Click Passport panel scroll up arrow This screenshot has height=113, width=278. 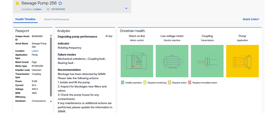pos(51,36)
